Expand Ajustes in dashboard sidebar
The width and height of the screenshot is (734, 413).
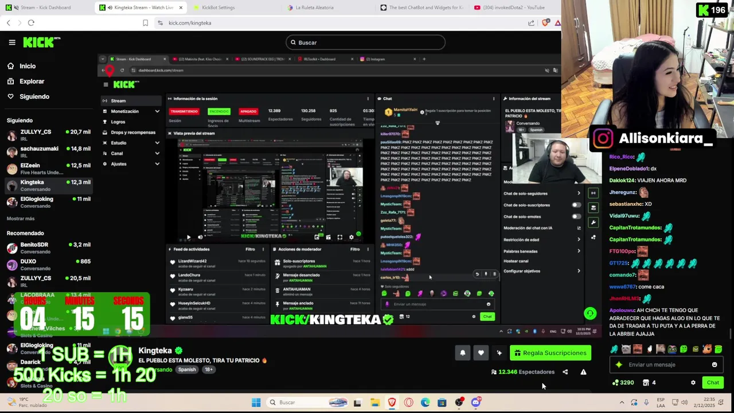point(132,164)
